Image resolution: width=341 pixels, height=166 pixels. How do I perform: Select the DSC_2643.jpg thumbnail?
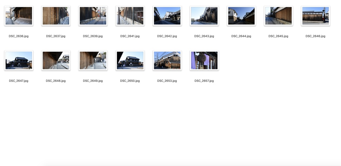(204, 16)
